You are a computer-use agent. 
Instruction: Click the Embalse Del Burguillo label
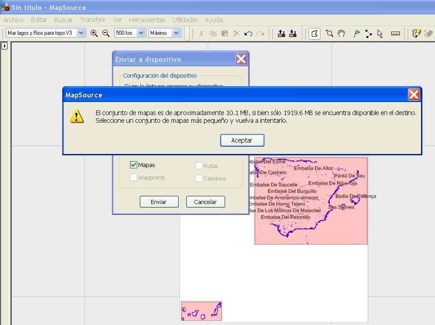pyautogui.click(x=292, y=191)
